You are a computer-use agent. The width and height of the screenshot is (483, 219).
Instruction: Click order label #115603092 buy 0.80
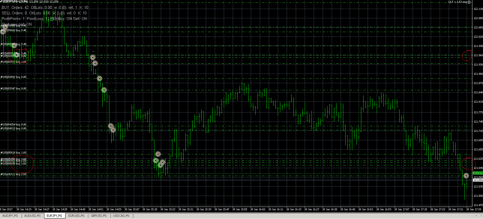13,77
